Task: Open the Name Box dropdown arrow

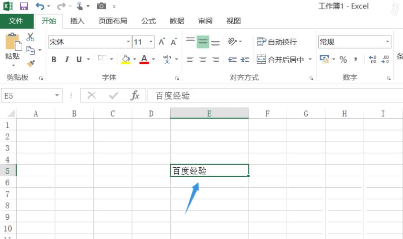Action: [x=57, y=95]
